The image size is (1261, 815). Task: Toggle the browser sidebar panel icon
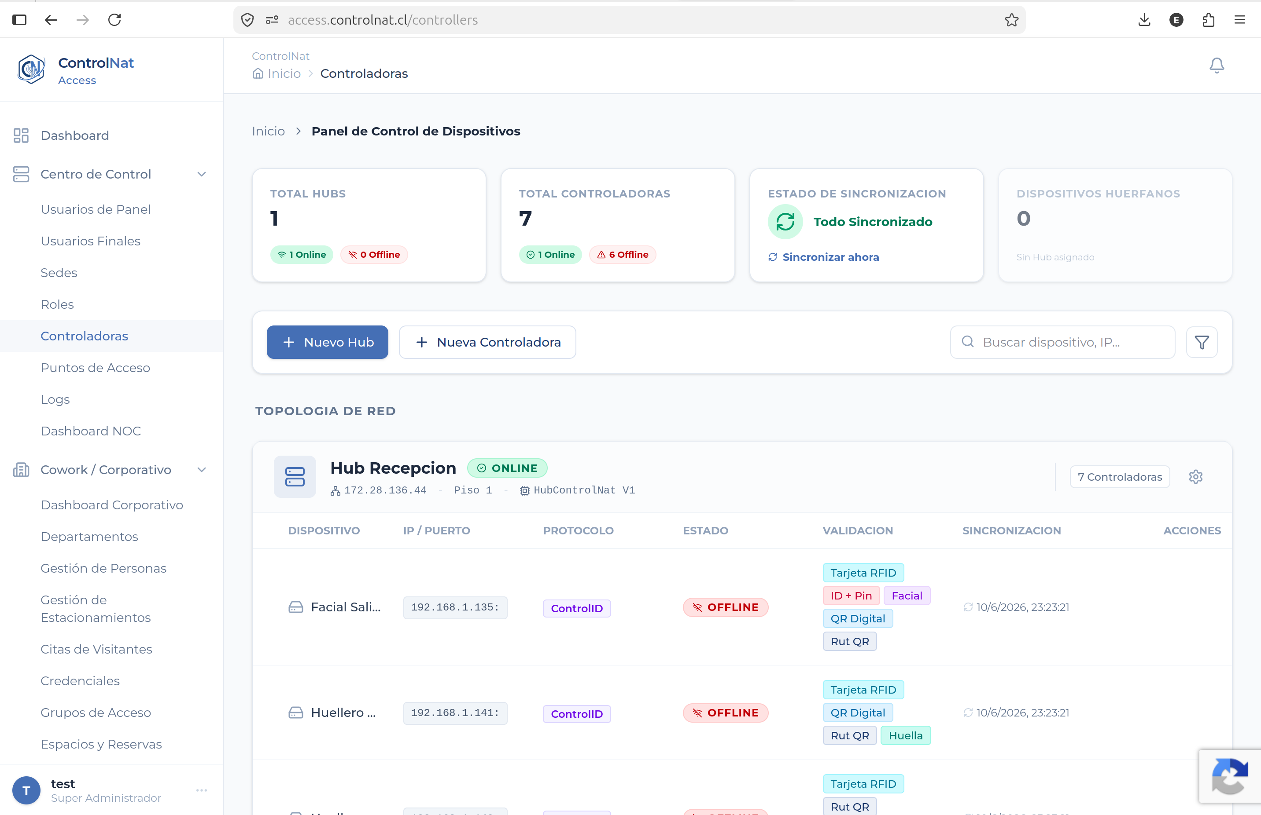[x=20, y=20]
